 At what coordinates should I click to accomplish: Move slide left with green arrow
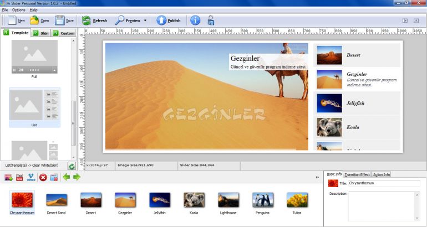point(66,177)
